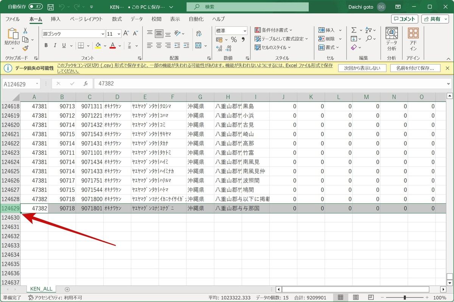Click the Merge and Center icon
Screen dimensions: 454x302
(x=199, y=46)
